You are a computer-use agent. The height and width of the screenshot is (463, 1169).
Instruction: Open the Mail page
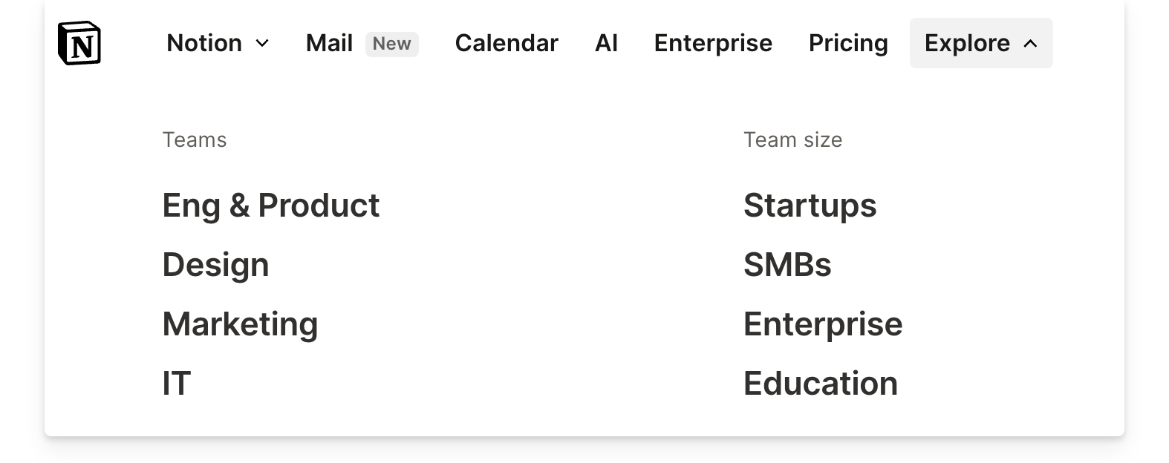(x=329, y=43)
